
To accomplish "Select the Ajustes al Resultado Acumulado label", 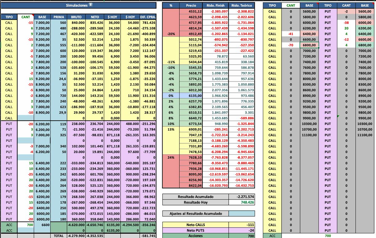I will 196,214.
